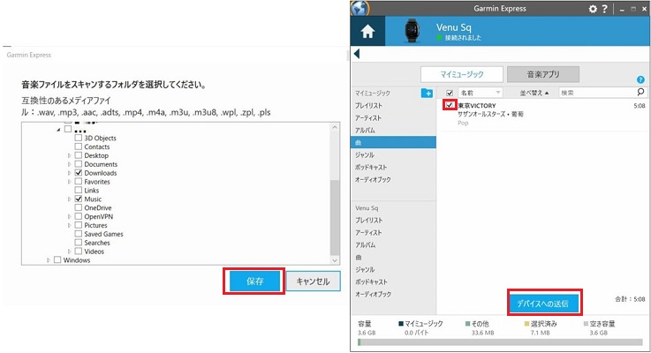This screenshot has height=353, width=651.
Task: Click the 検索 search input field
Action: (596, 93)
